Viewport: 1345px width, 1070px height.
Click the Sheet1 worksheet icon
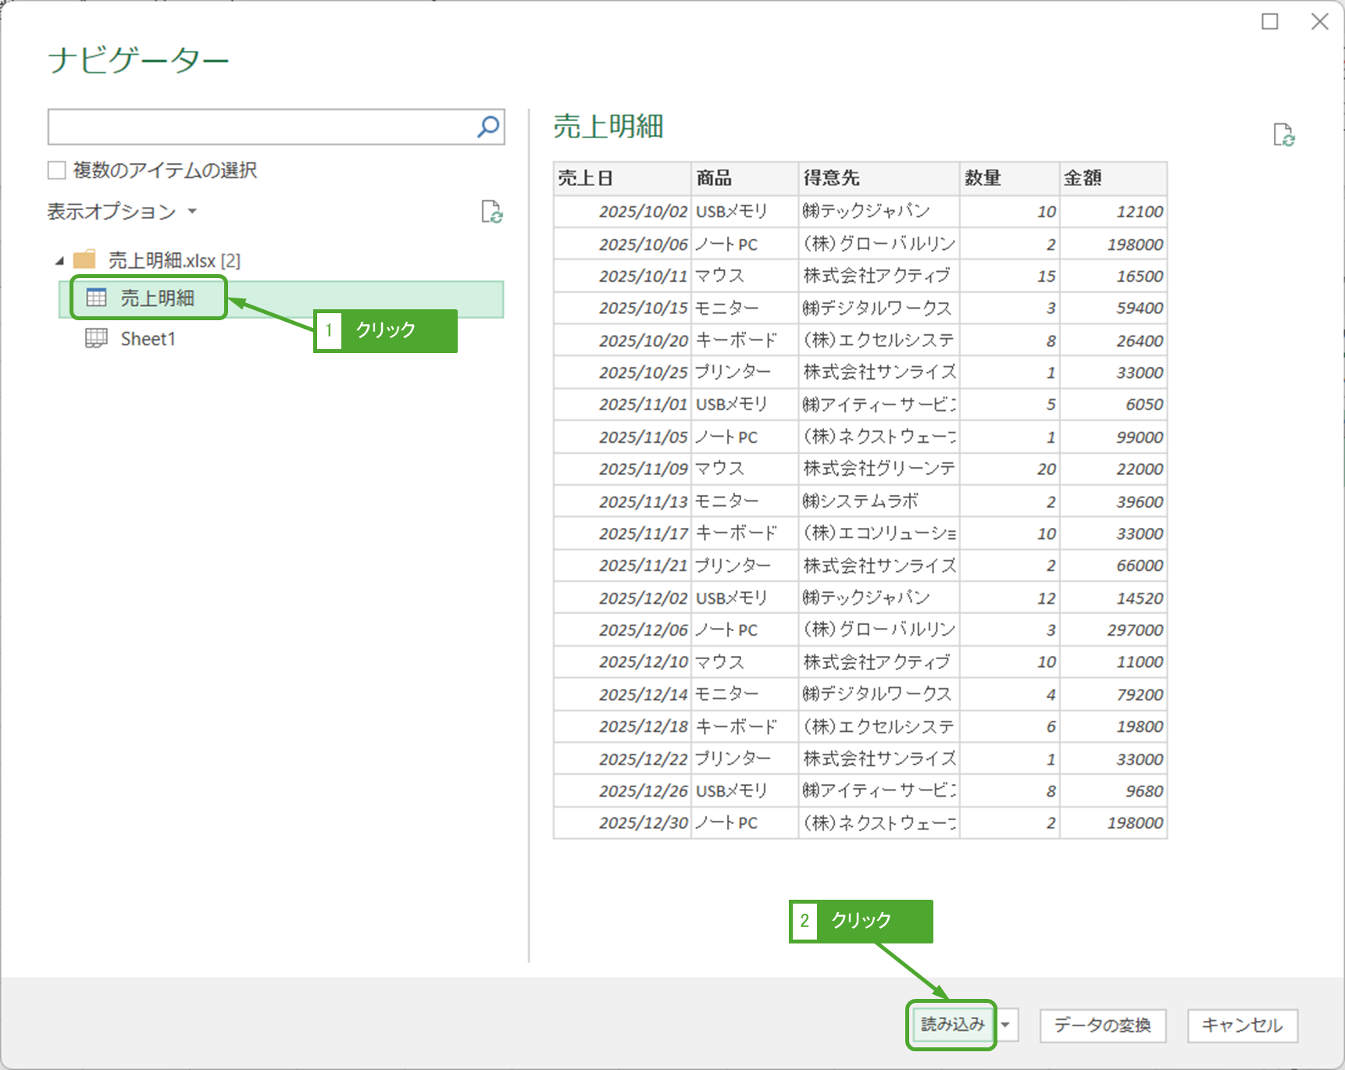[x=96, y=338]
